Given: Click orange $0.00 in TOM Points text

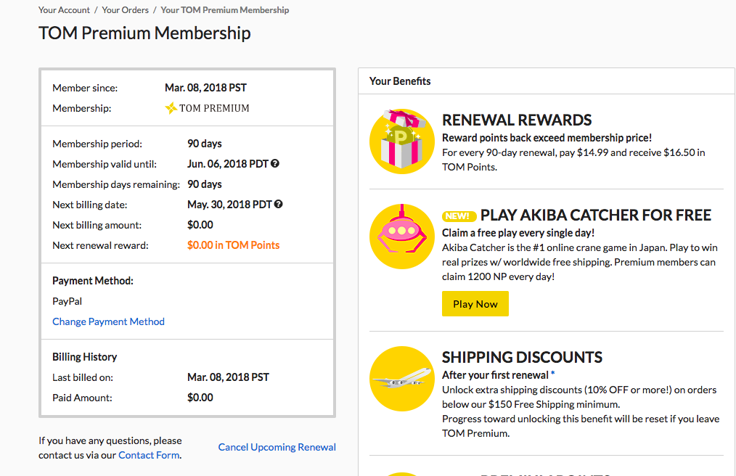Looking at the screenshot, I should (233, 245).
